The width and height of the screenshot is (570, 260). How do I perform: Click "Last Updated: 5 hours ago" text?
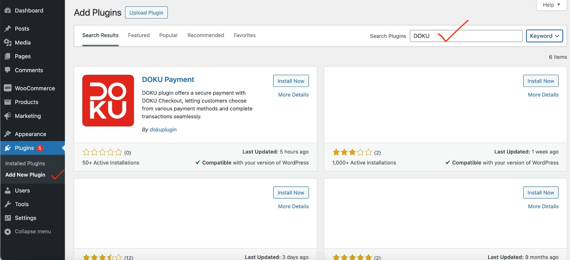(275, 152)
